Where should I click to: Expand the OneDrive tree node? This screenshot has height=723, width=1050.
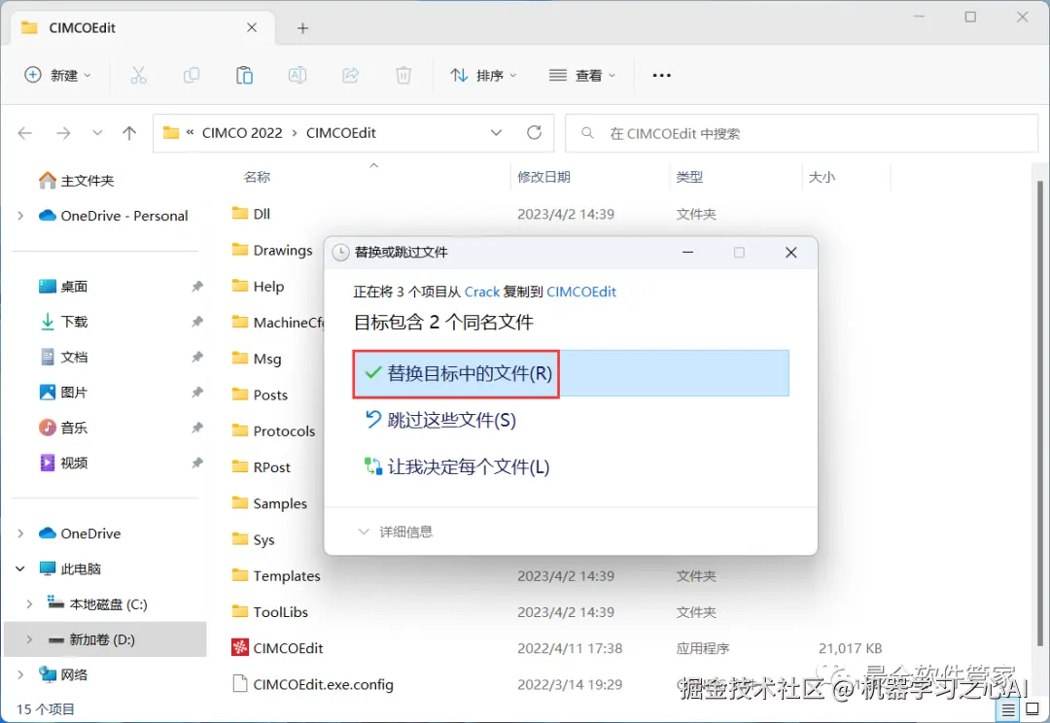pos(20,534)
